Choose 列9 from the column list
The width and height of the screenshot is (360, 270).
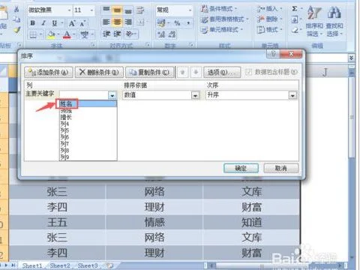point(88,157)
